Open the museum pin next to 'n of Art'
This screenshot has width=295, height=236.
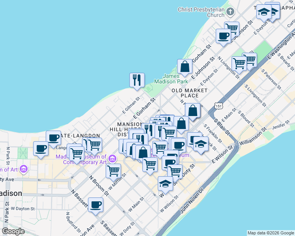click(x=24, y=169)
